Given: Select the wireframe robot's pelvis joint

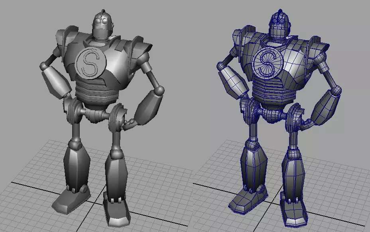Looking at the screenshot, I should click(x=273, y=115).
